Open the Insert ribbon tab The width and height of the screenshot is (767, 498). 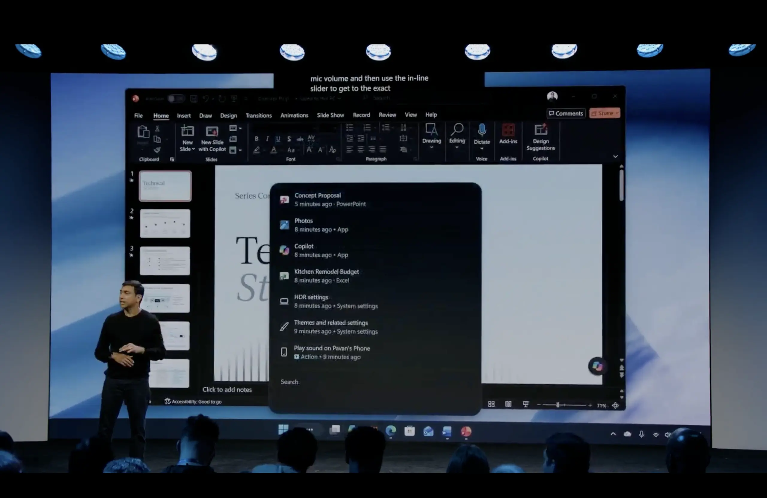point(184,116)
